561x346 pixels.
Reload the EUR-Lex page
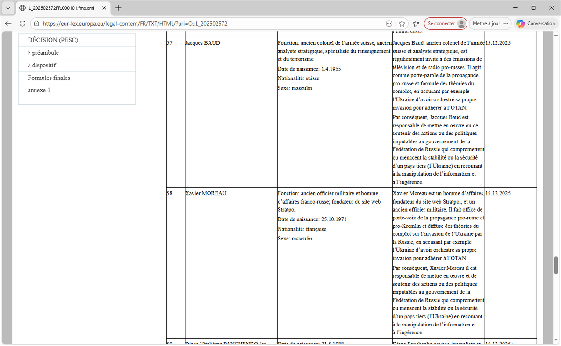(22, 23)
